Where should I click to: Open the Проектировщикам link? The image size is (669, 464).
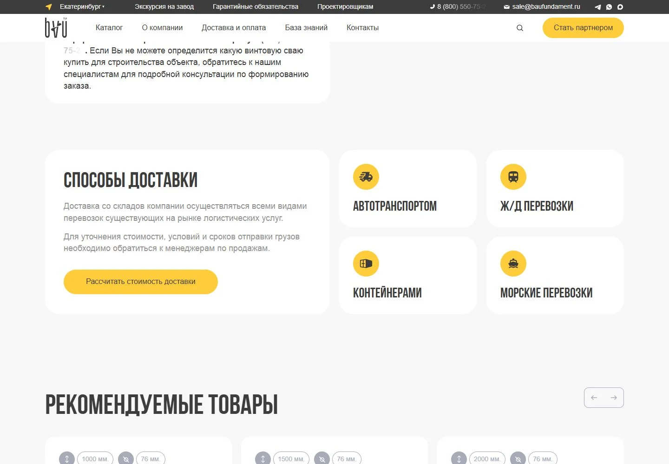point(345,6)
